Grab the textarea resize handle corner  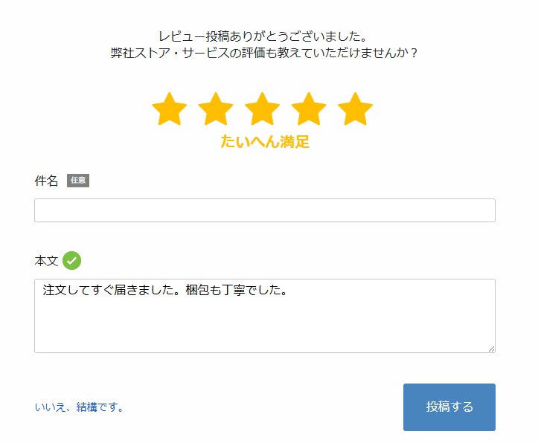point(491,349)
